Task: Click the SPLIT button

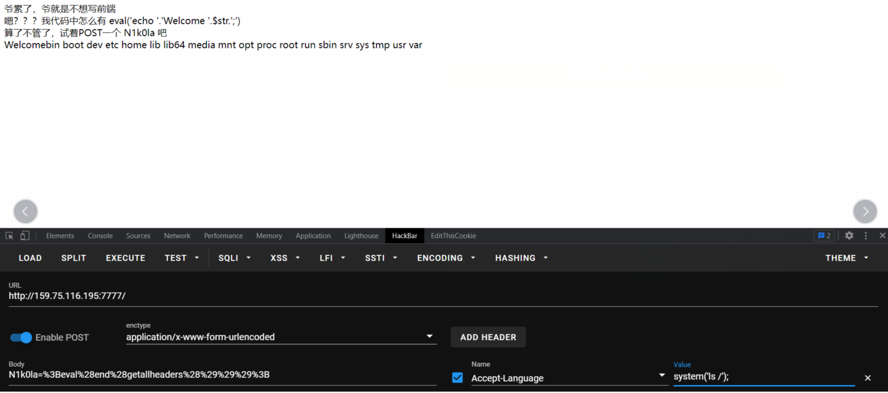Action: tap(74, 258)
